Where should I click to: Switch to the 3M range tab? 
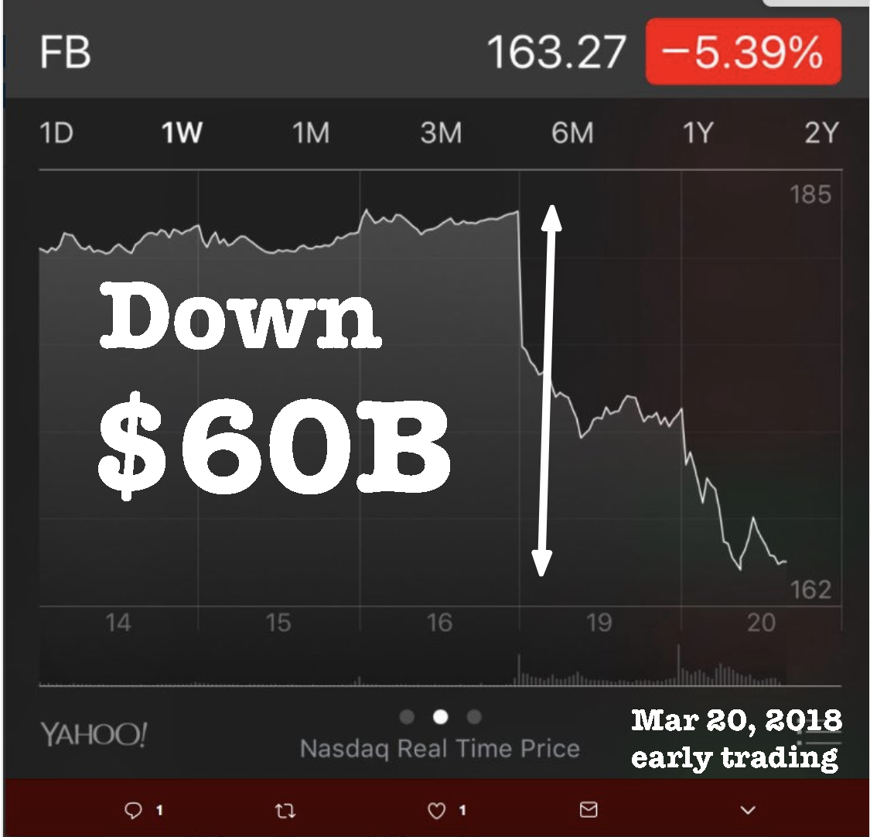pos(441,133)
